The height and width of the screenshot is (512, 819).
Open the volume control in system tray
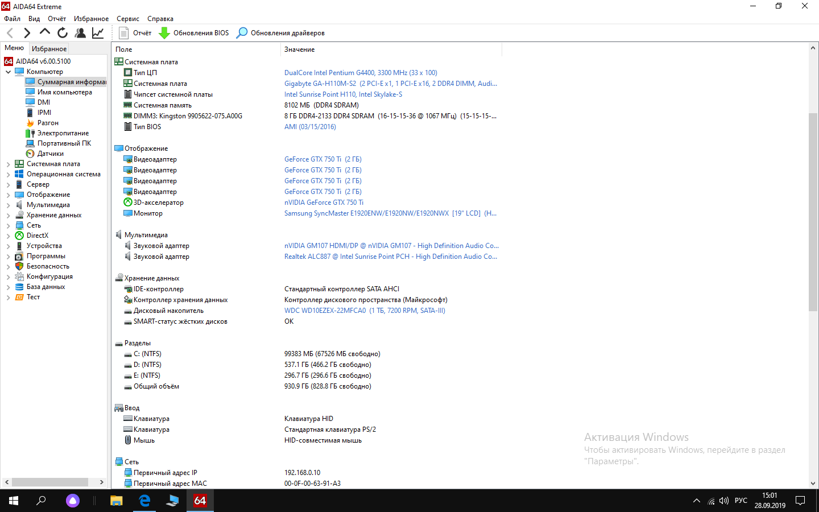coord(724,501)
